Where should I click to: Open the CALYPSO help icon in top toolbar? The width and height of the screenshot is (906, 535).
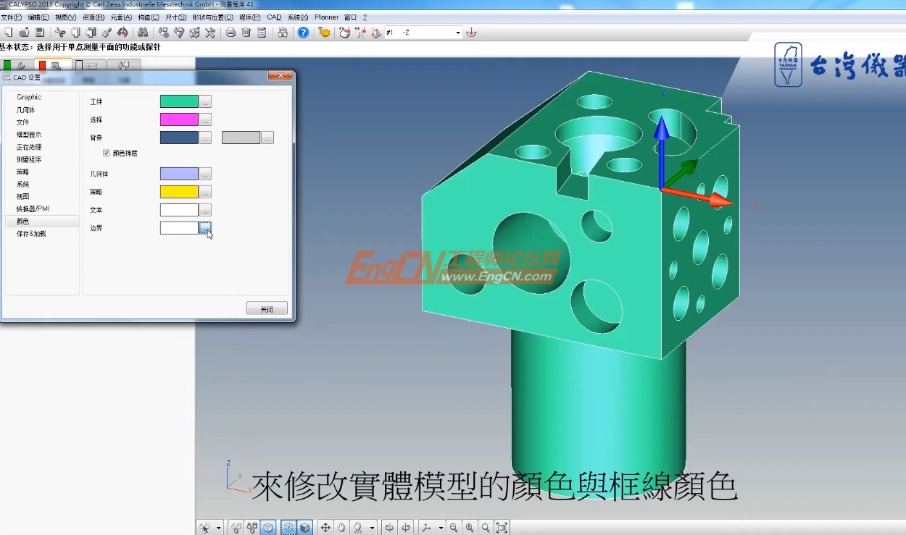302,32
